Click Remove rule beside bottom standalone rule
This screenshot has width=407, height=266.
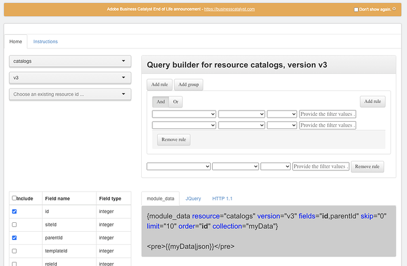(367, 167)
